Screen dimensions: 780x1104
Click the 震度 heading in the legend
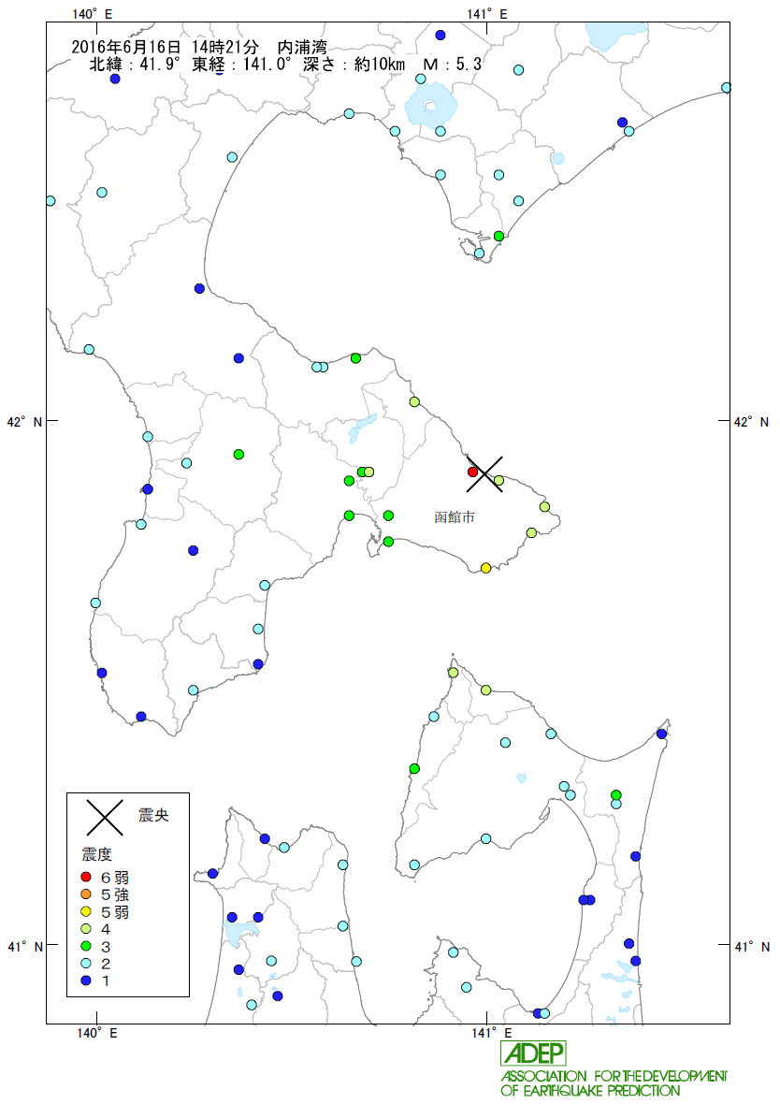coord(97,855)
